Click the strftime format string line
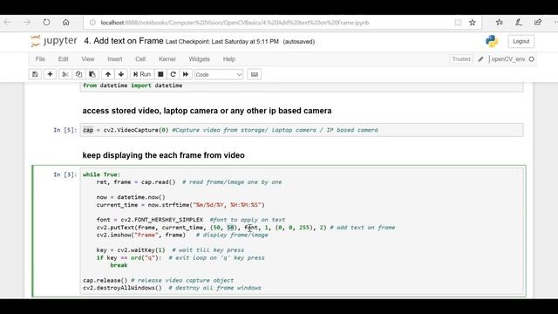This screenshot has width=558, height=314. coord(180,205)
